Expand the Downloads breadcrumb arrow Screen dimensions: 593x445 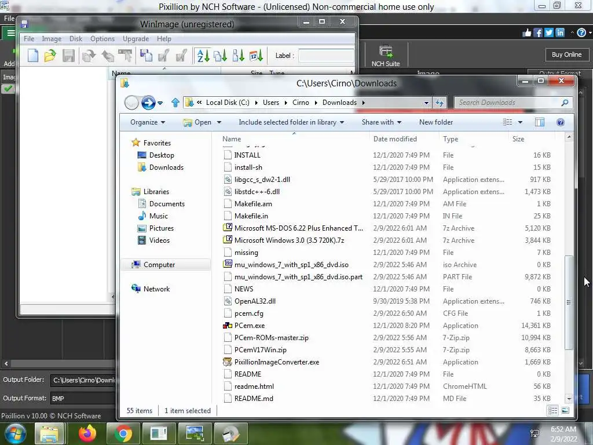364,103
